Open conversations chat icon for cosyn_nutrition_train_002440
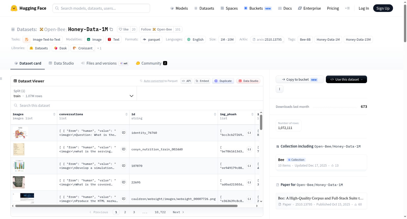The height and width of the screenshot is (219, 407). tap(124, 149)
